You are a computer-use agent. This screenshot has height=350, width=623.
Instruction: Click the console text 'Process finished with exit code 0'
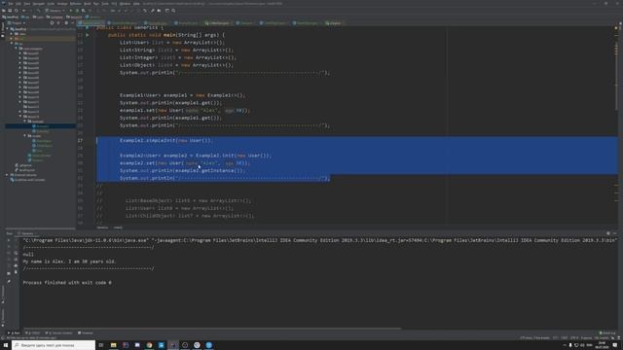click(x=67, y=283)
